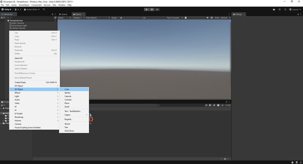Choose Sphere from 3D Object submenu
Image resolution: width=303 pixels, height=164 pixels.
(74, 93)
